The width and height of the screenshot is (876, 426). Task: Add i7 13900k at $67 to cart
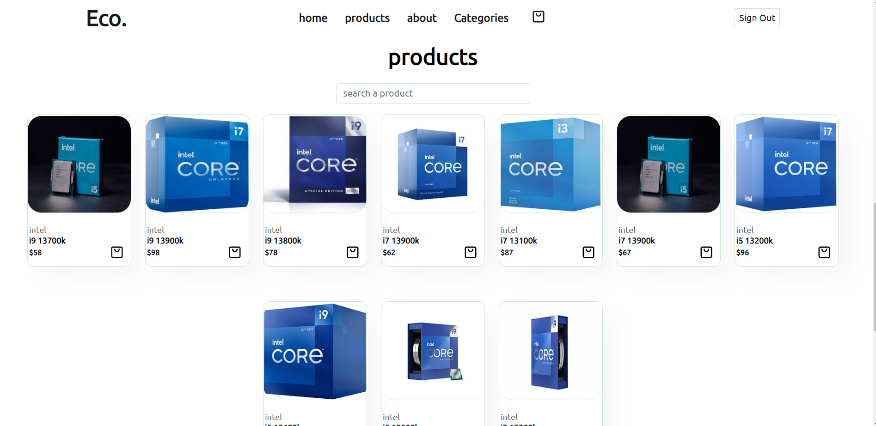[x=706, y=252]
